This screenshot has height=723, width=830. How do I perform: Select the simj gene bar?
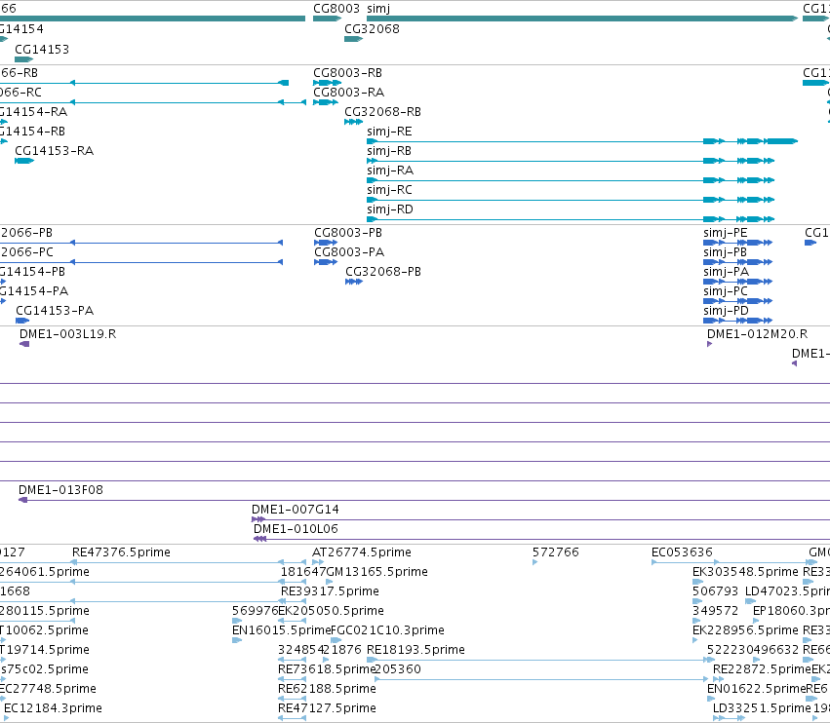pos(582,19)
